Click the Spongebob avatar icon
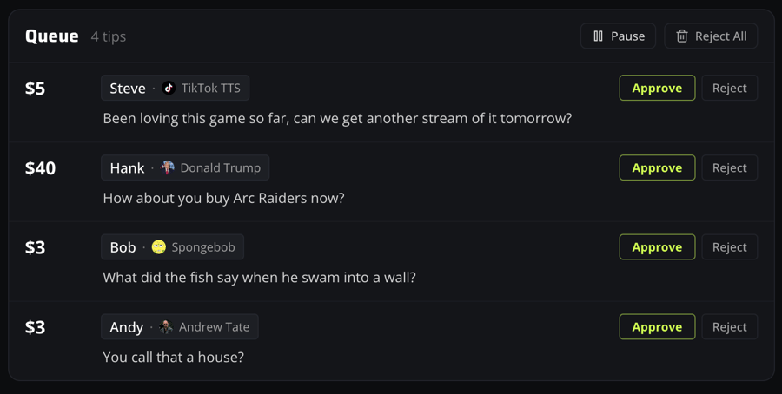Screen dimensions: 782x394 (x=159, y=247)
